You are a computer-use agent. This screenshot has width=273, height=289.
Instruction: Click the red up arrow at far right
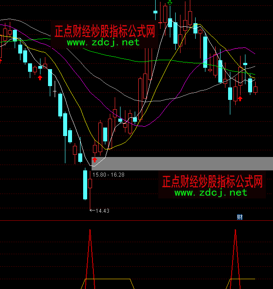click(x=240, y=98)
